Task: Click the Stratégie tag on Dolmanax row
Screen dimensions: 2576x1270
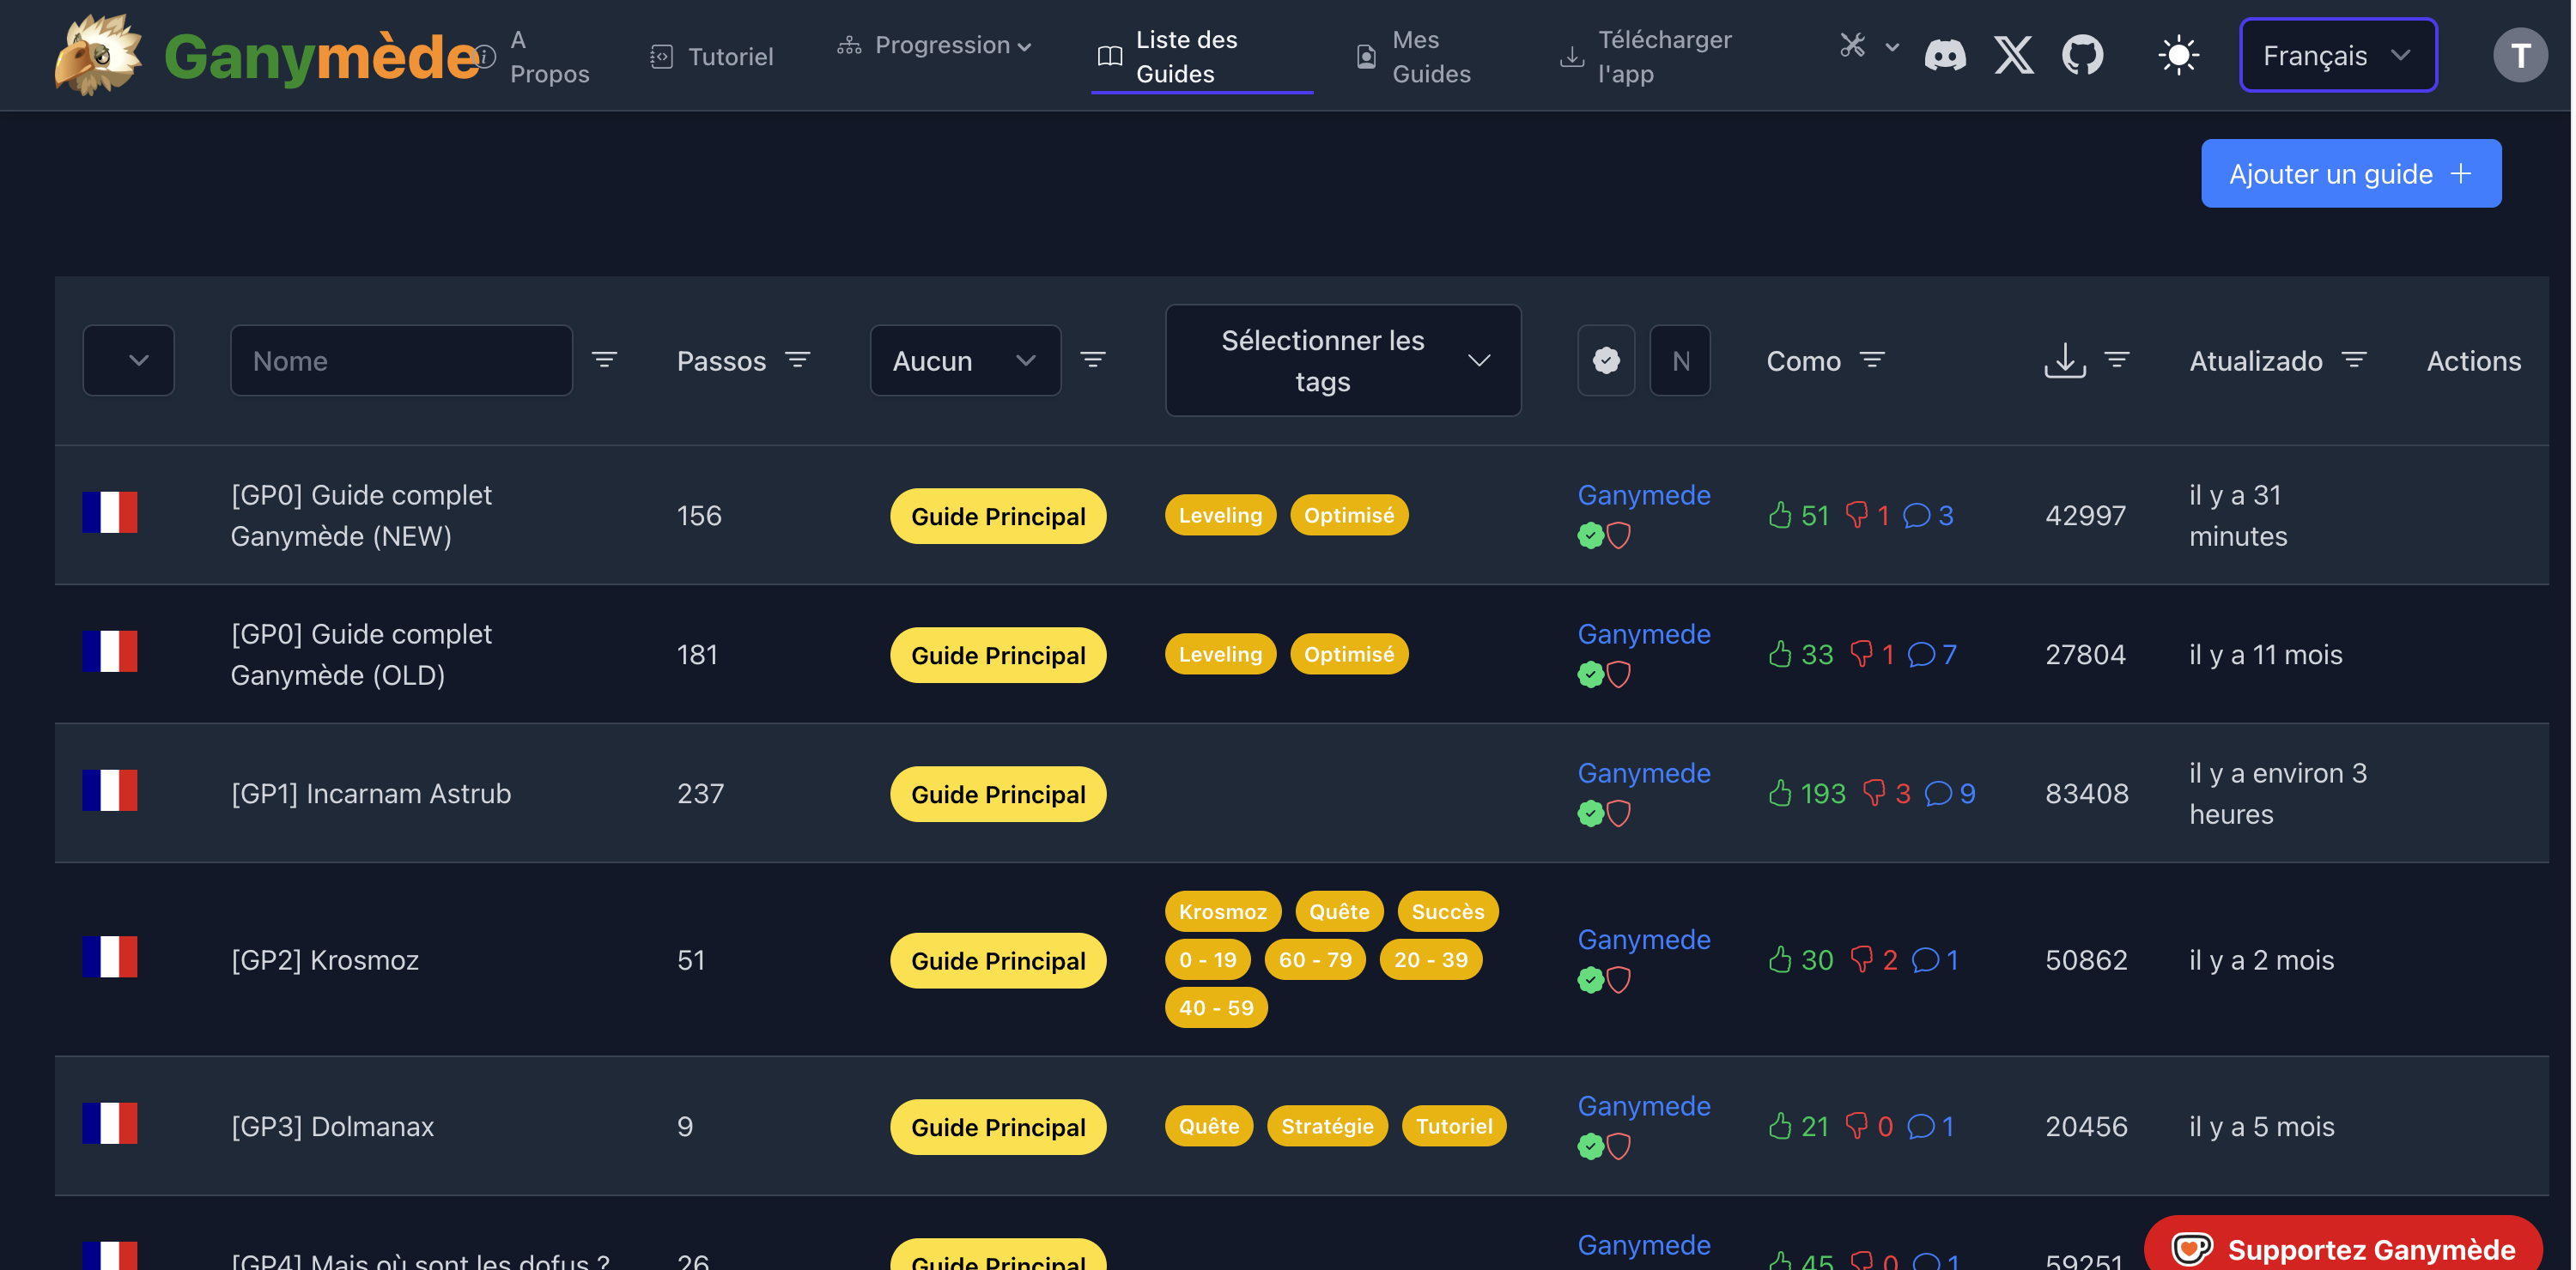Action: pos(1327,1126)
